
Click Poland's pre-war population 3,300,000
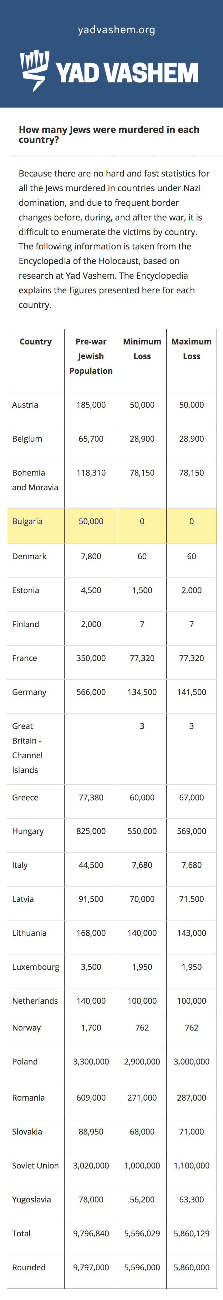91,1062
